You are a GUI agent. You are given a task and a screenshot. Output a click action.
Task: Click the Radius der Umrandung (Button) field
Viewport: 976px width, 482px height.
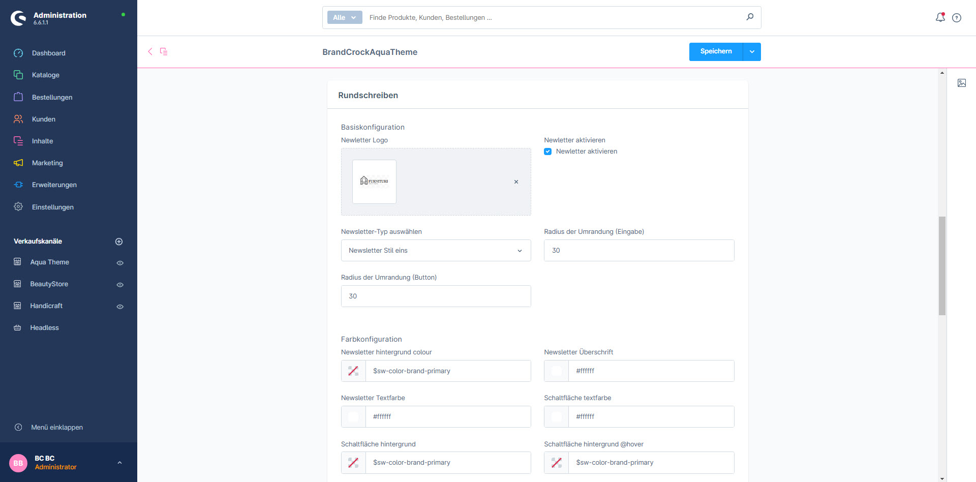(436, 296)
